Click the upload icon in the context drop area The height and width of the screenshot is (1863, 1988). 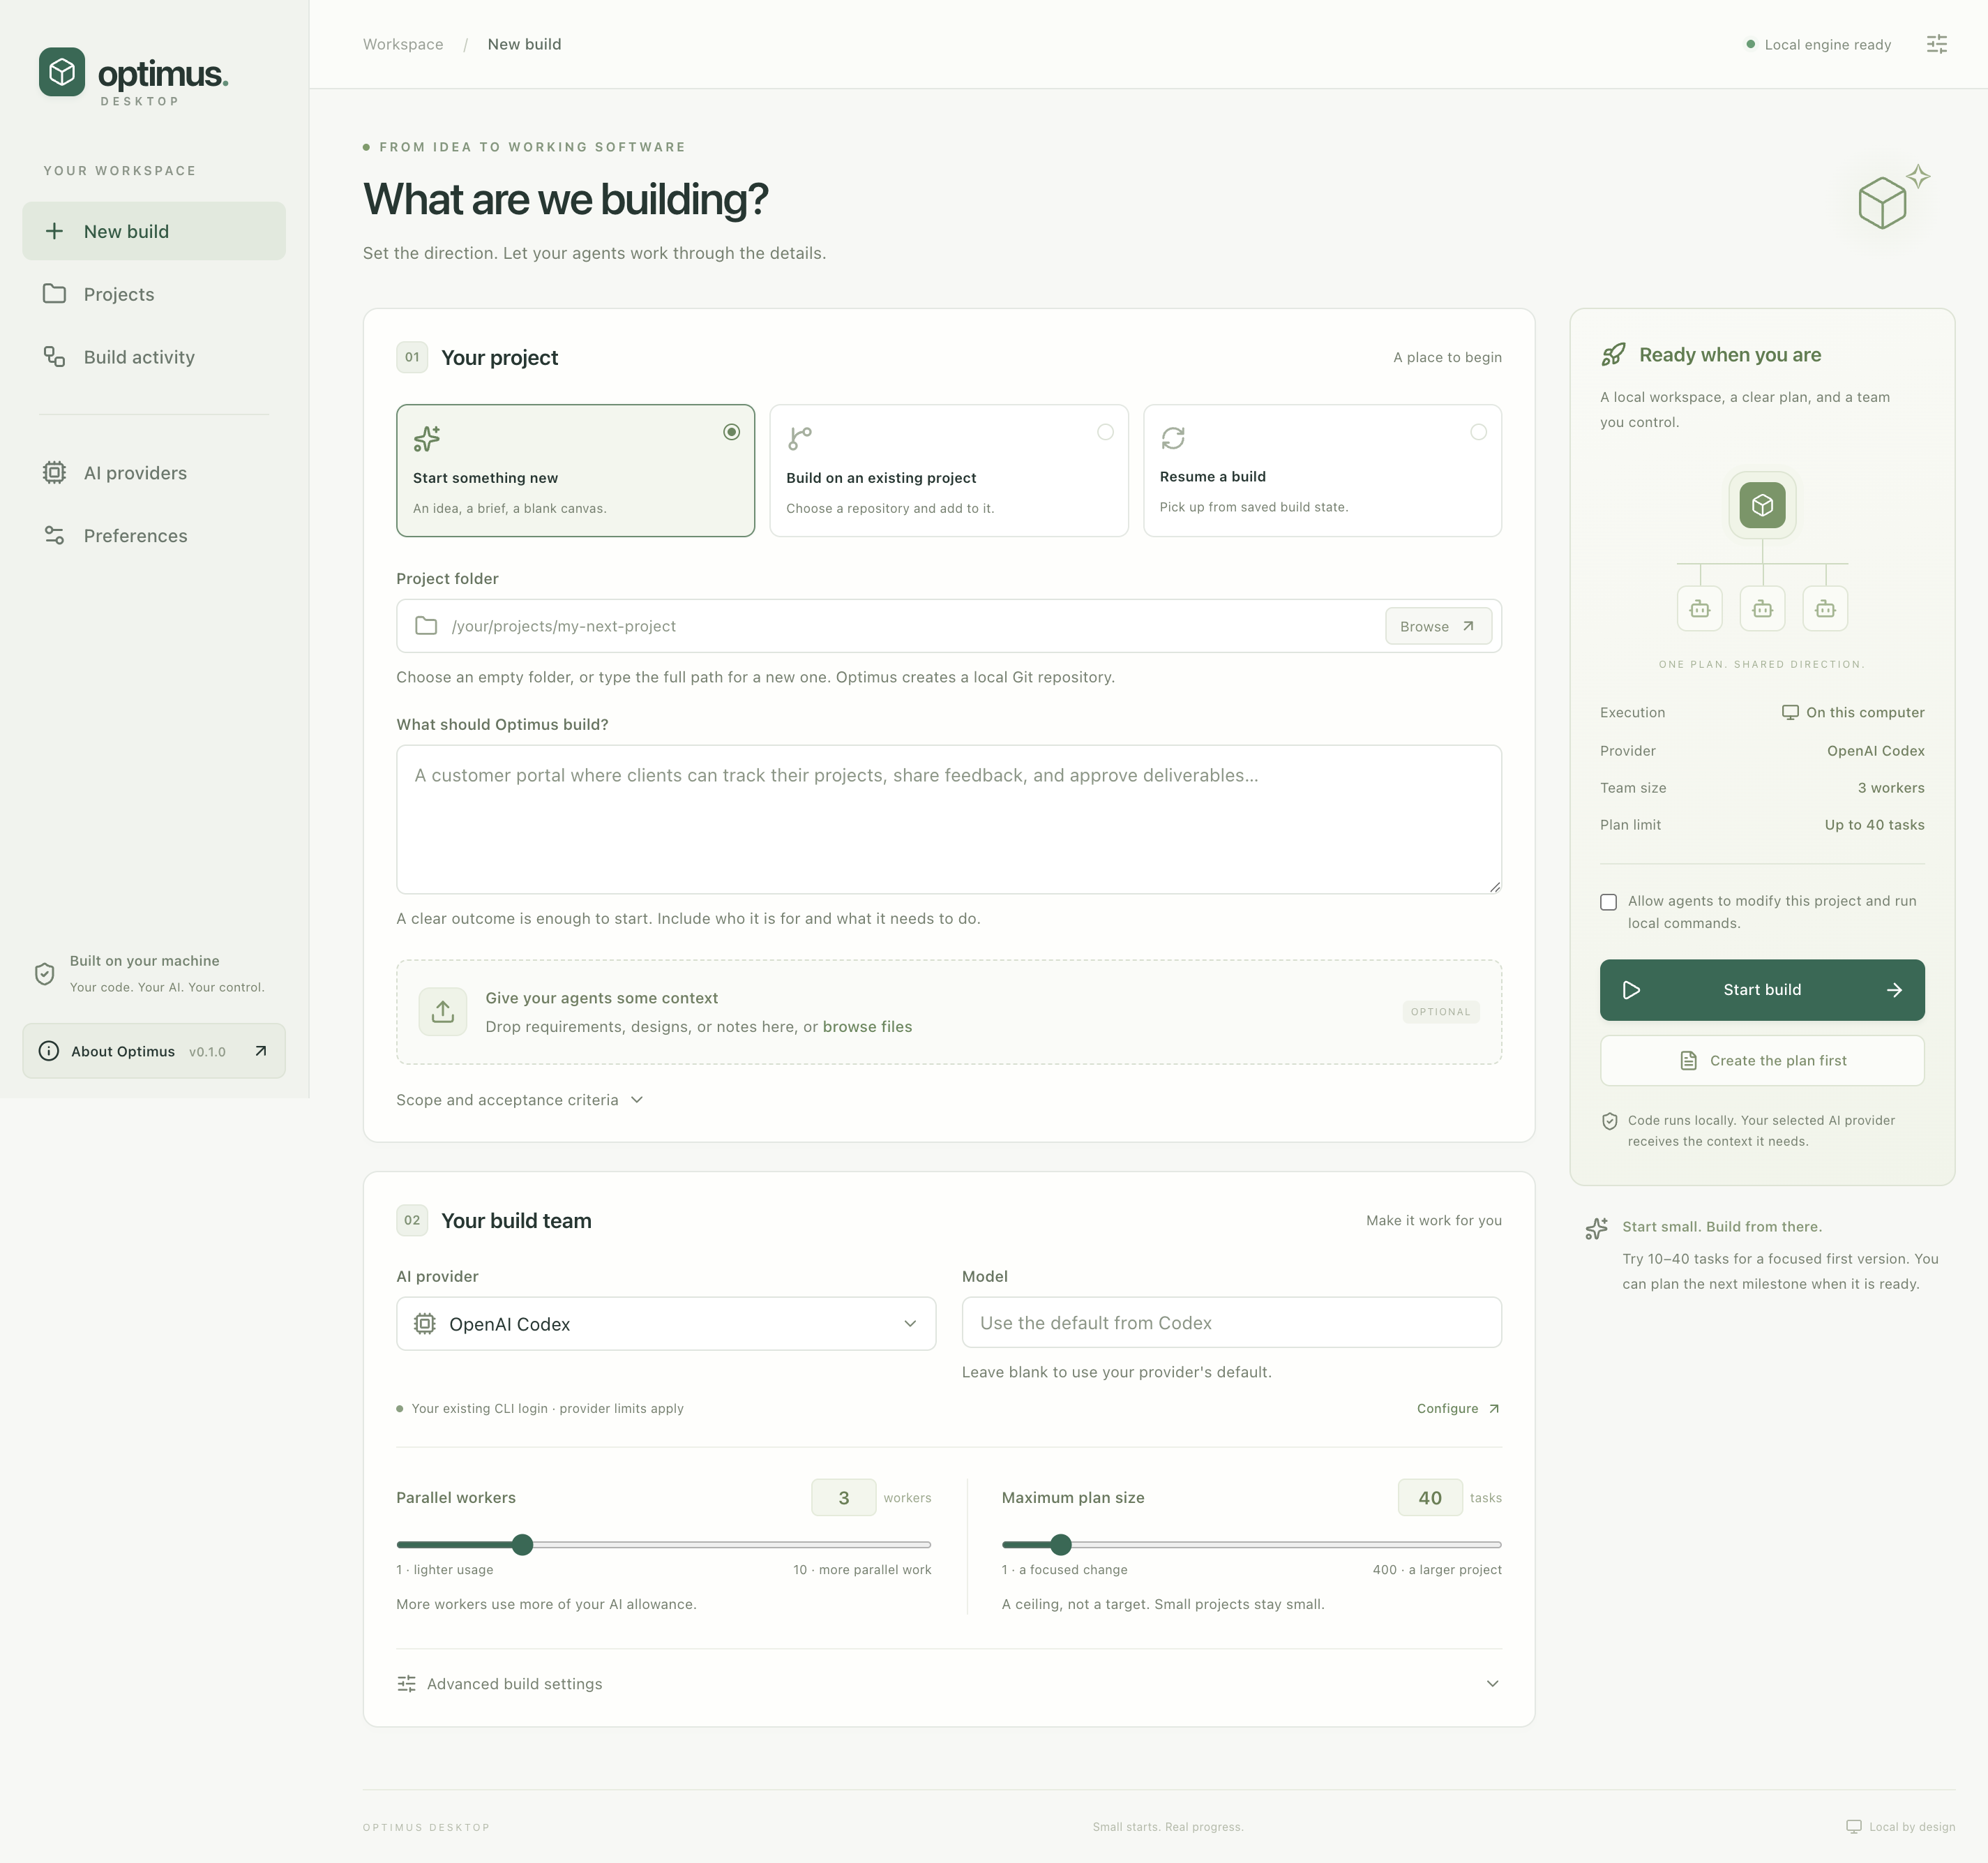[x=443, y=1012]
